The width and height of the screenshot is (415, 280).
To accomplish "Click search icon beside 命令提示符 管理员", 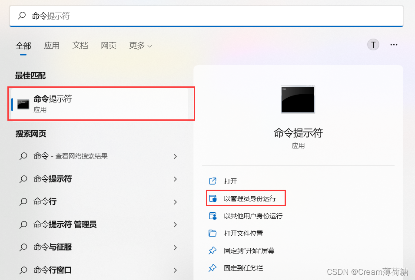I will (23, 225).
